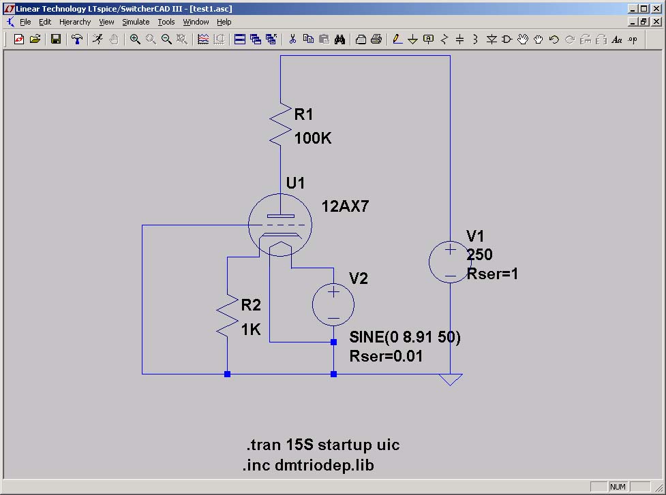Place a ground symbol using the toolbar icon

coord(413,39)
